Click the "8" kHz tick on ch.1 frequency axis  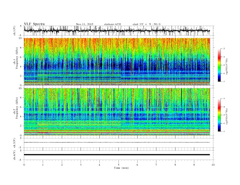click(x=21, y=48)
